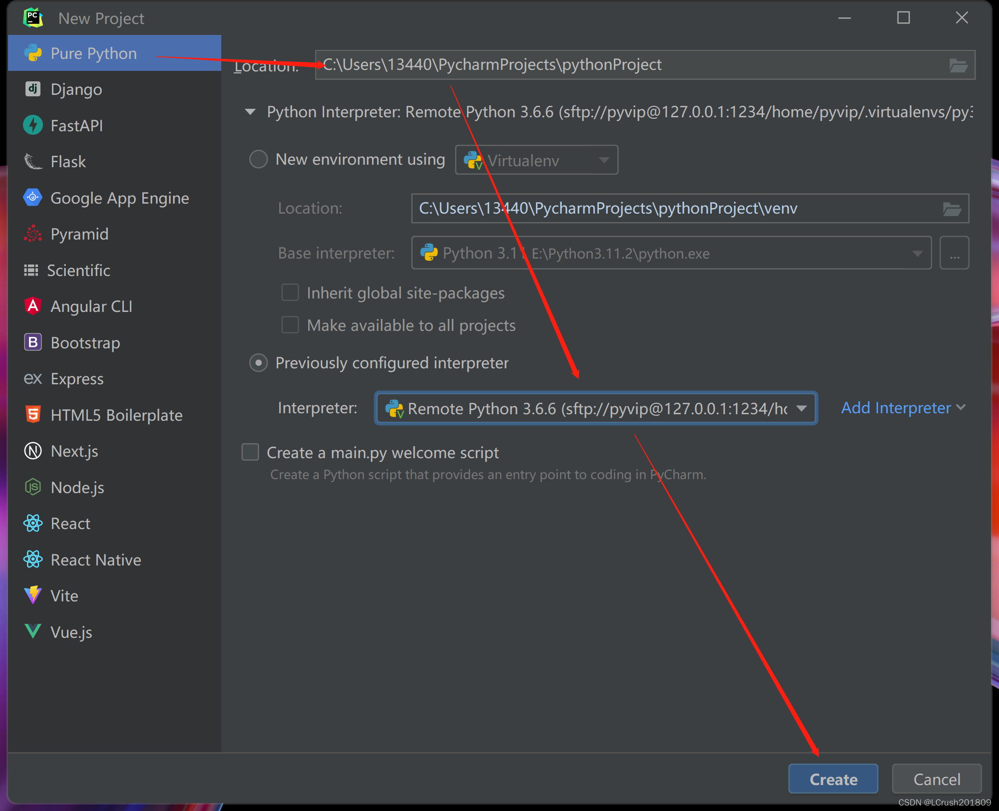Click the Create button
999x811 pixels.
(832, 779)
